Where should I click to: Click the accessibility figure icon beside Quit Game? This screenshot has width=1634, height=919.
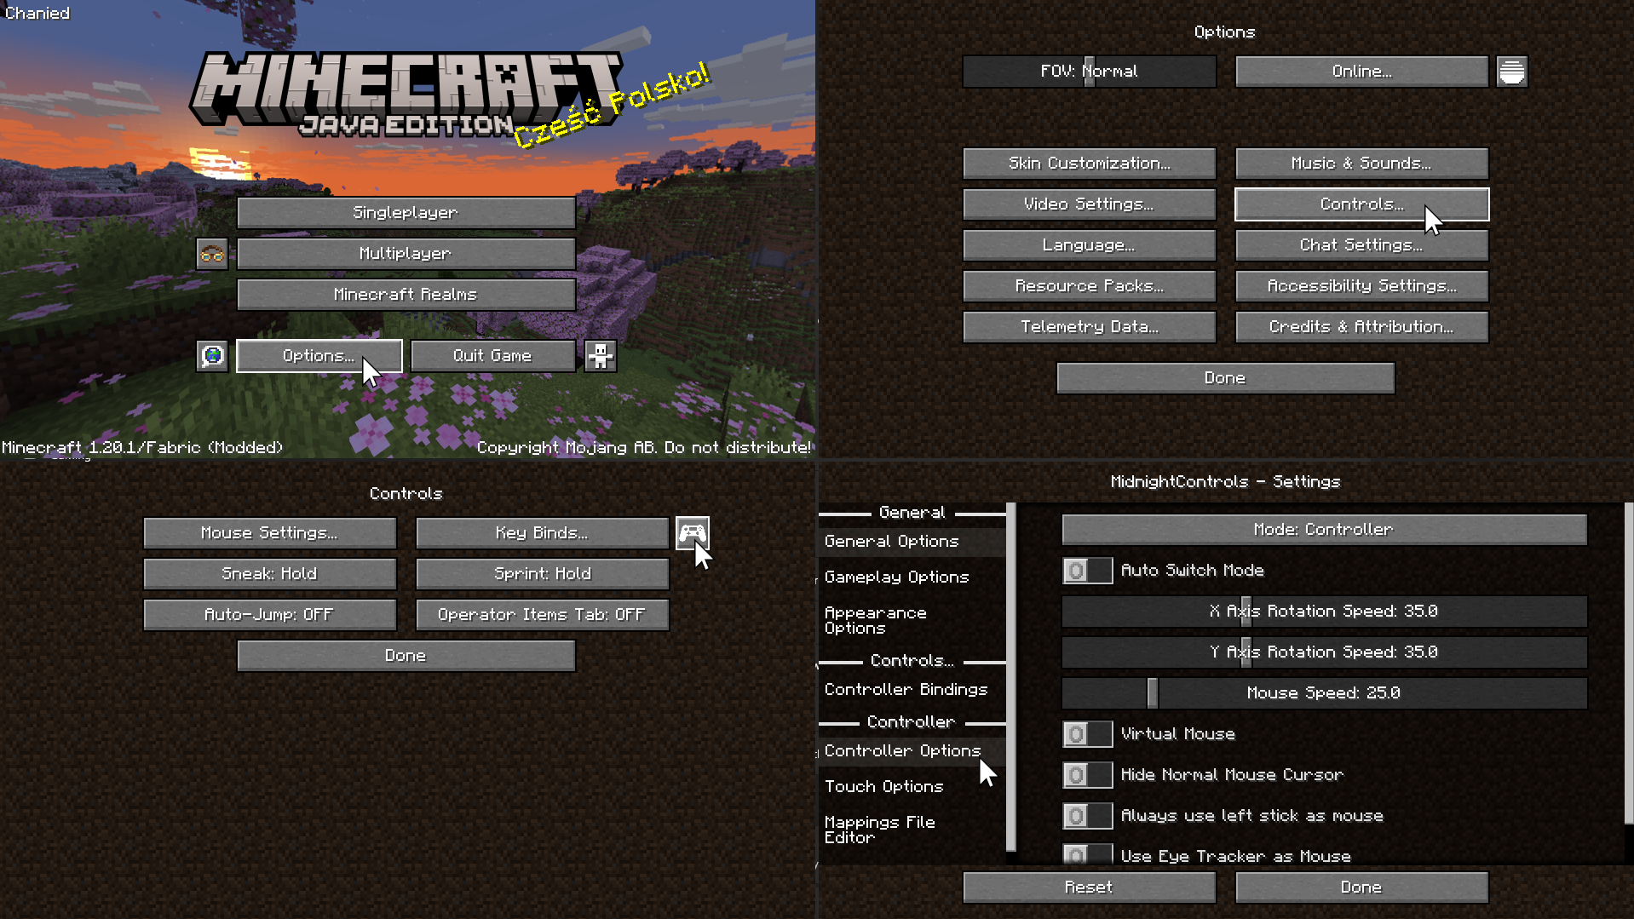(x=601, y=356)
